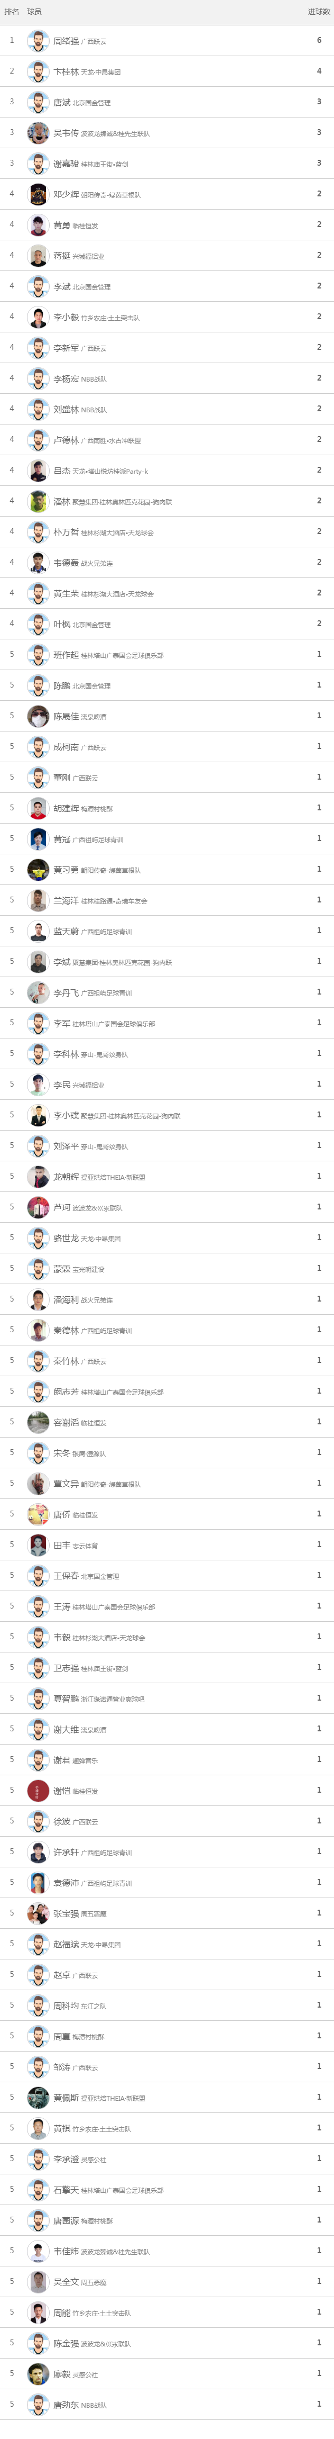Viewport: 334px width, 2439px height.
Task: Select 蒋挺's avatar thumbnail
Action: [x=38, y=256]
